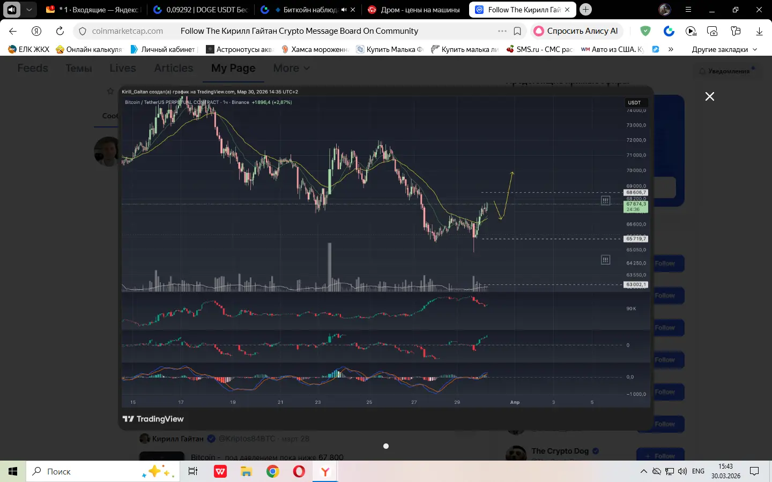Open the Авто из США bookmark
Viewport: 772px width, 482px height.
pyautogui.click(x=613, y=49)
